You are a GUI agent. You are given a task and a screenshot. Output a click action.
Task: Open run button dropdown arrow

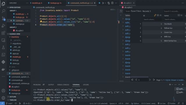coord(105,3)
